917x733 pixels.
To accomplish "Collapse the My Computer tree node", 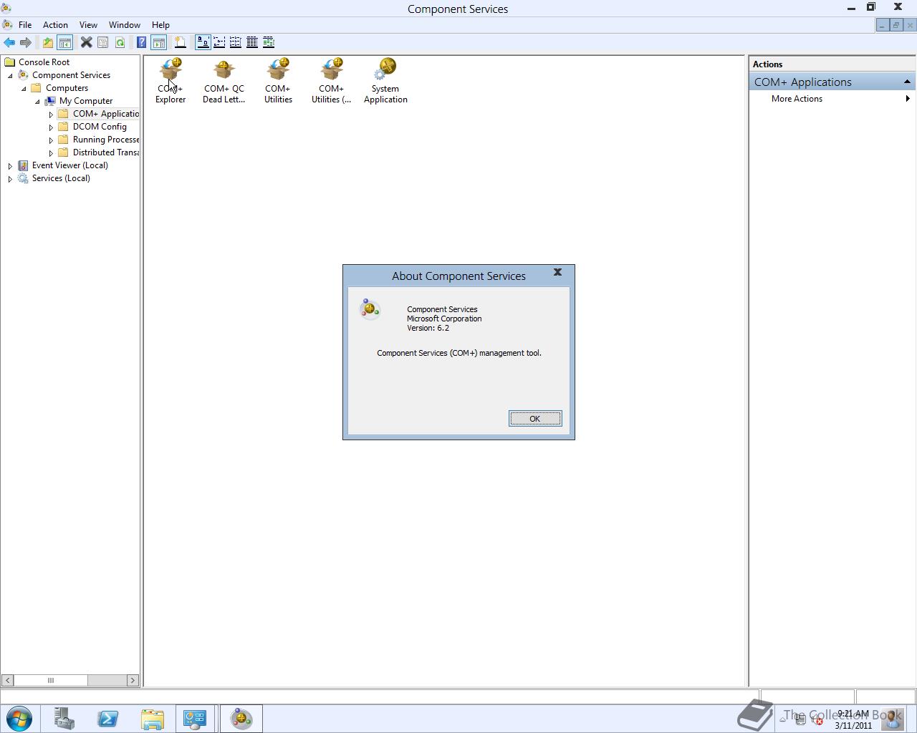I will [x=38, y=102].
